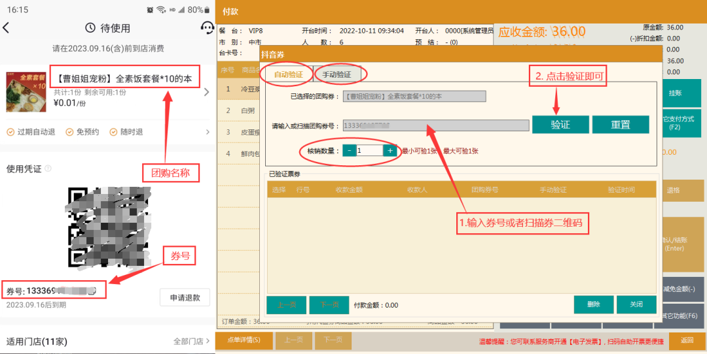Tap 申请退款 to request refund
Image resolution: width=707 pixels, height=354 pixels.
click(x=185, y=298)
